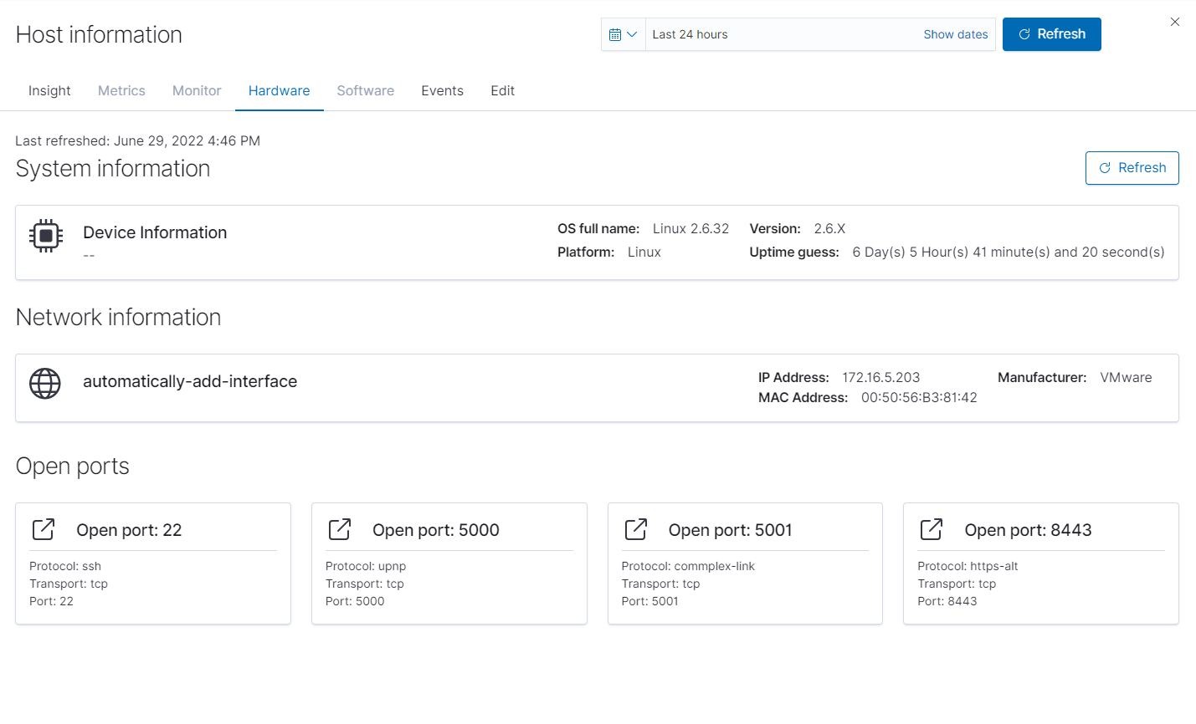Click the MAC address 00:50:56:B3:81:42
The height and width of the screenshot is (724, 1196).
(919, 397)
